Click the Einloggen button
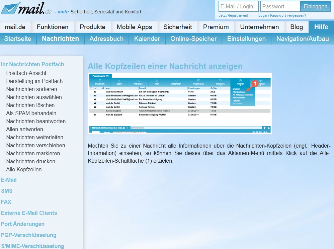The image size is (334, 249). 316,6
